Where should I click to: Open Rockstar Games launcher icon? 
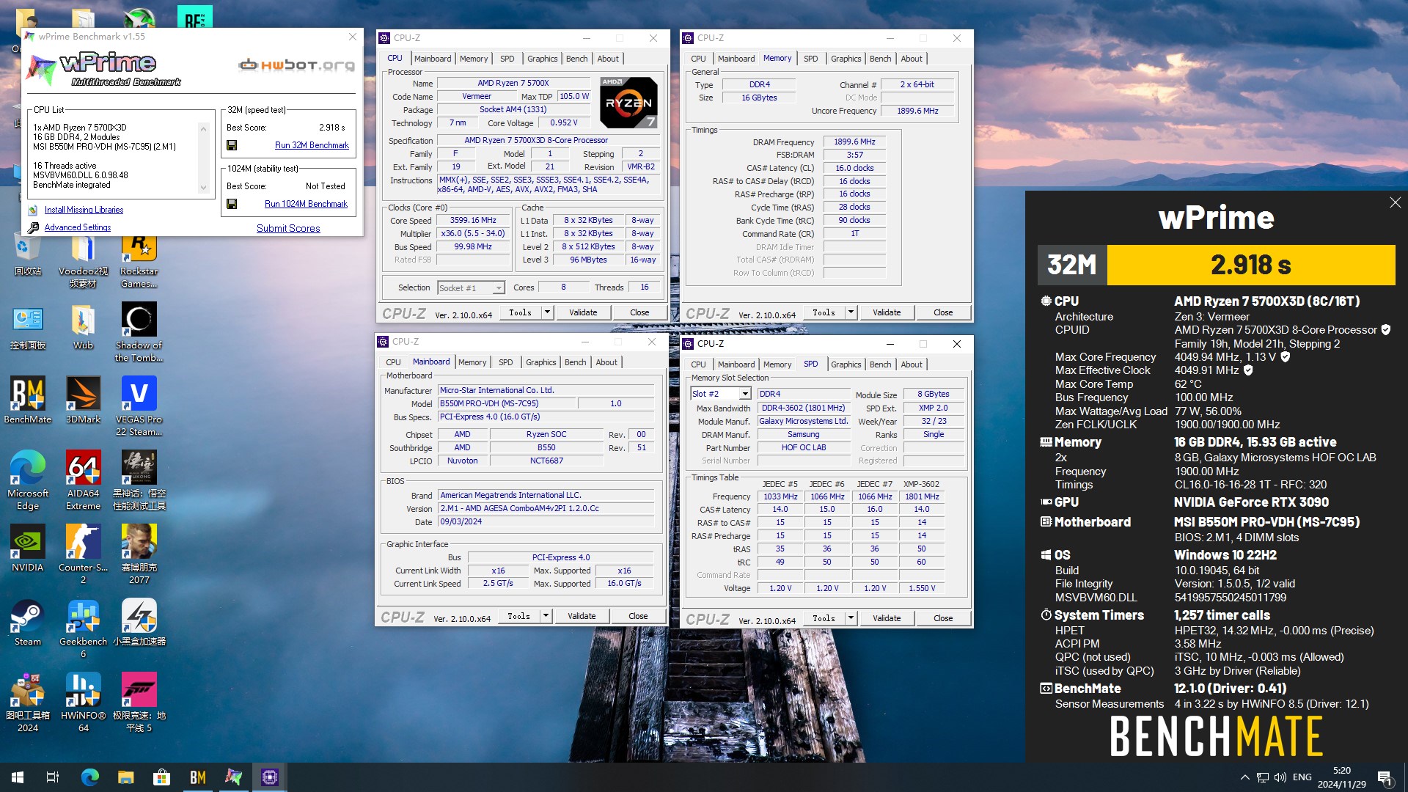[x=139, y=261]
